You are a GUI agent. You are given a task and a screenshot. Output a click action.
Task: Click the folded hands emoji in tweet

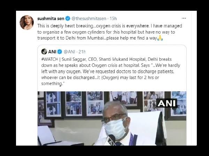pyautogui.click(x=160, y=38)
